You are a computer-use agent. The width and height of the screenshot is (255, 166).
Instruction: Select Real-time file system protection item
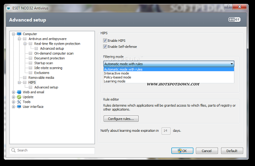tap(57, 44)
